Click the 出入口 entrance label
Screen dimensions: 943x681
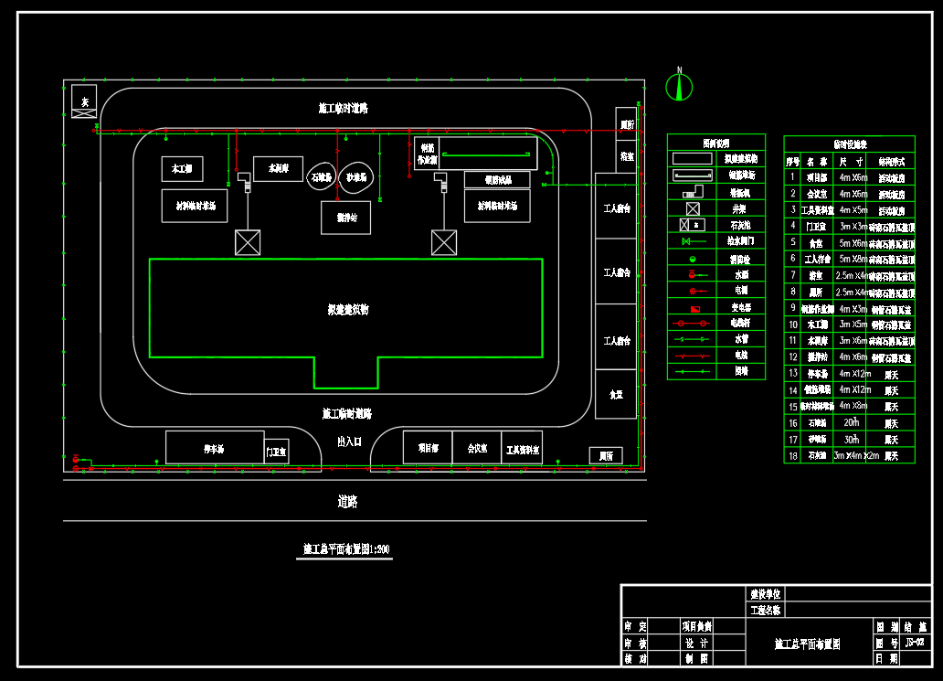pos(349,441)
